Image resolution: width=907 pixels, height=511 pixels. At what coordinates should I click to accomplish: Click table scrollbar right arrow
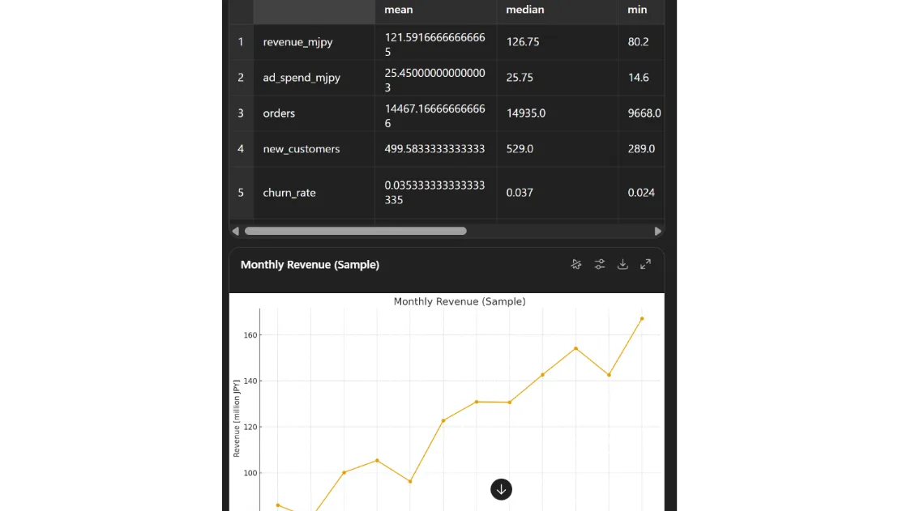[x=657, y=231]
